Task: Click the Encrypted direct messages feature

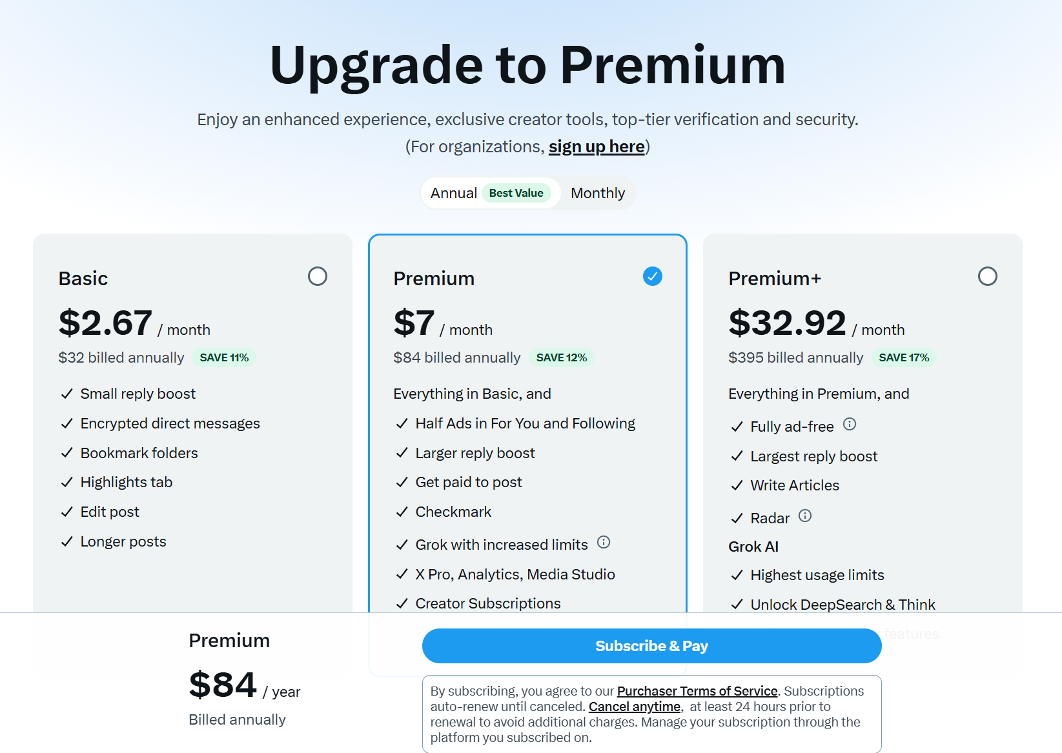Action: 170,423
